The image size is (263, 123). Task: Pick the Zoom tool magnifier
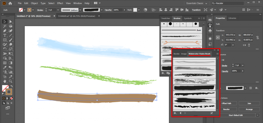(x=11, y=81)
